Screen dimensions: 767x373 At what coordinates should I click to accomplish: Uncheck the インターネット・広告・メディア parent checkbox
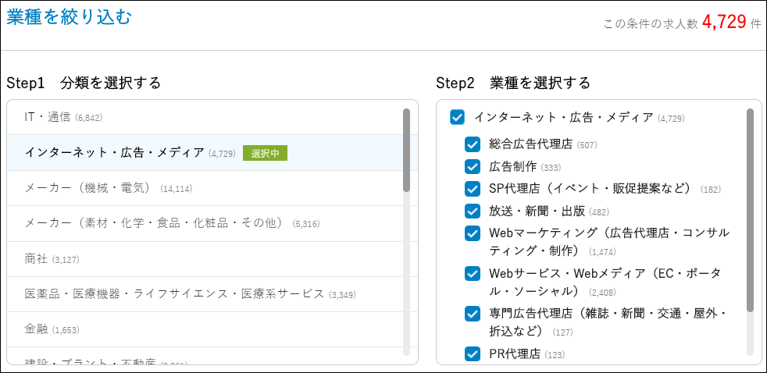click(458, 118)
